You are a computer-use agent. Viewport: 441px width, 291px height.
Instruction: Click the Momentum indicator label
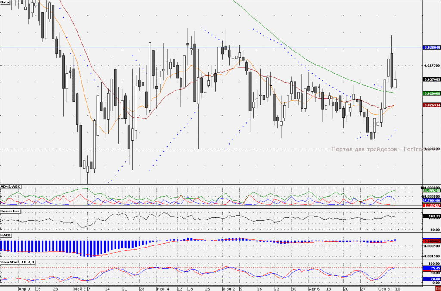(x=10, y=211)
